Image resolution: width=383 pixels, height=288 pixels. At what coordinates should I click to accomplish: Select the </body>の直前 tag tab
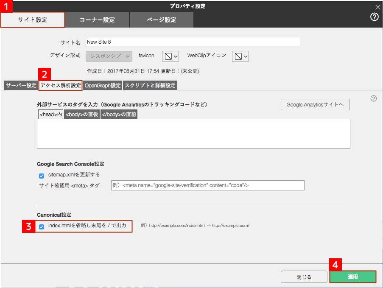(x=119, y=115)
